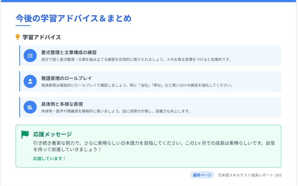Image resolution: width=298 pixels, height=186 pixels.
Task: Click the blue underline below the title
Action: pyautogui.click(x=23, y=25)
